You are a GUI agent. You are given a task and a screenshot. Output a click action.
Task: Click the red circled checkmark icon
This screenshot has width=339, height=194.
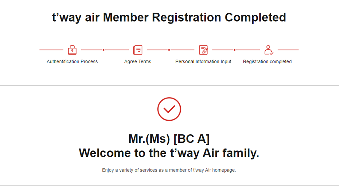click(169, 109)
